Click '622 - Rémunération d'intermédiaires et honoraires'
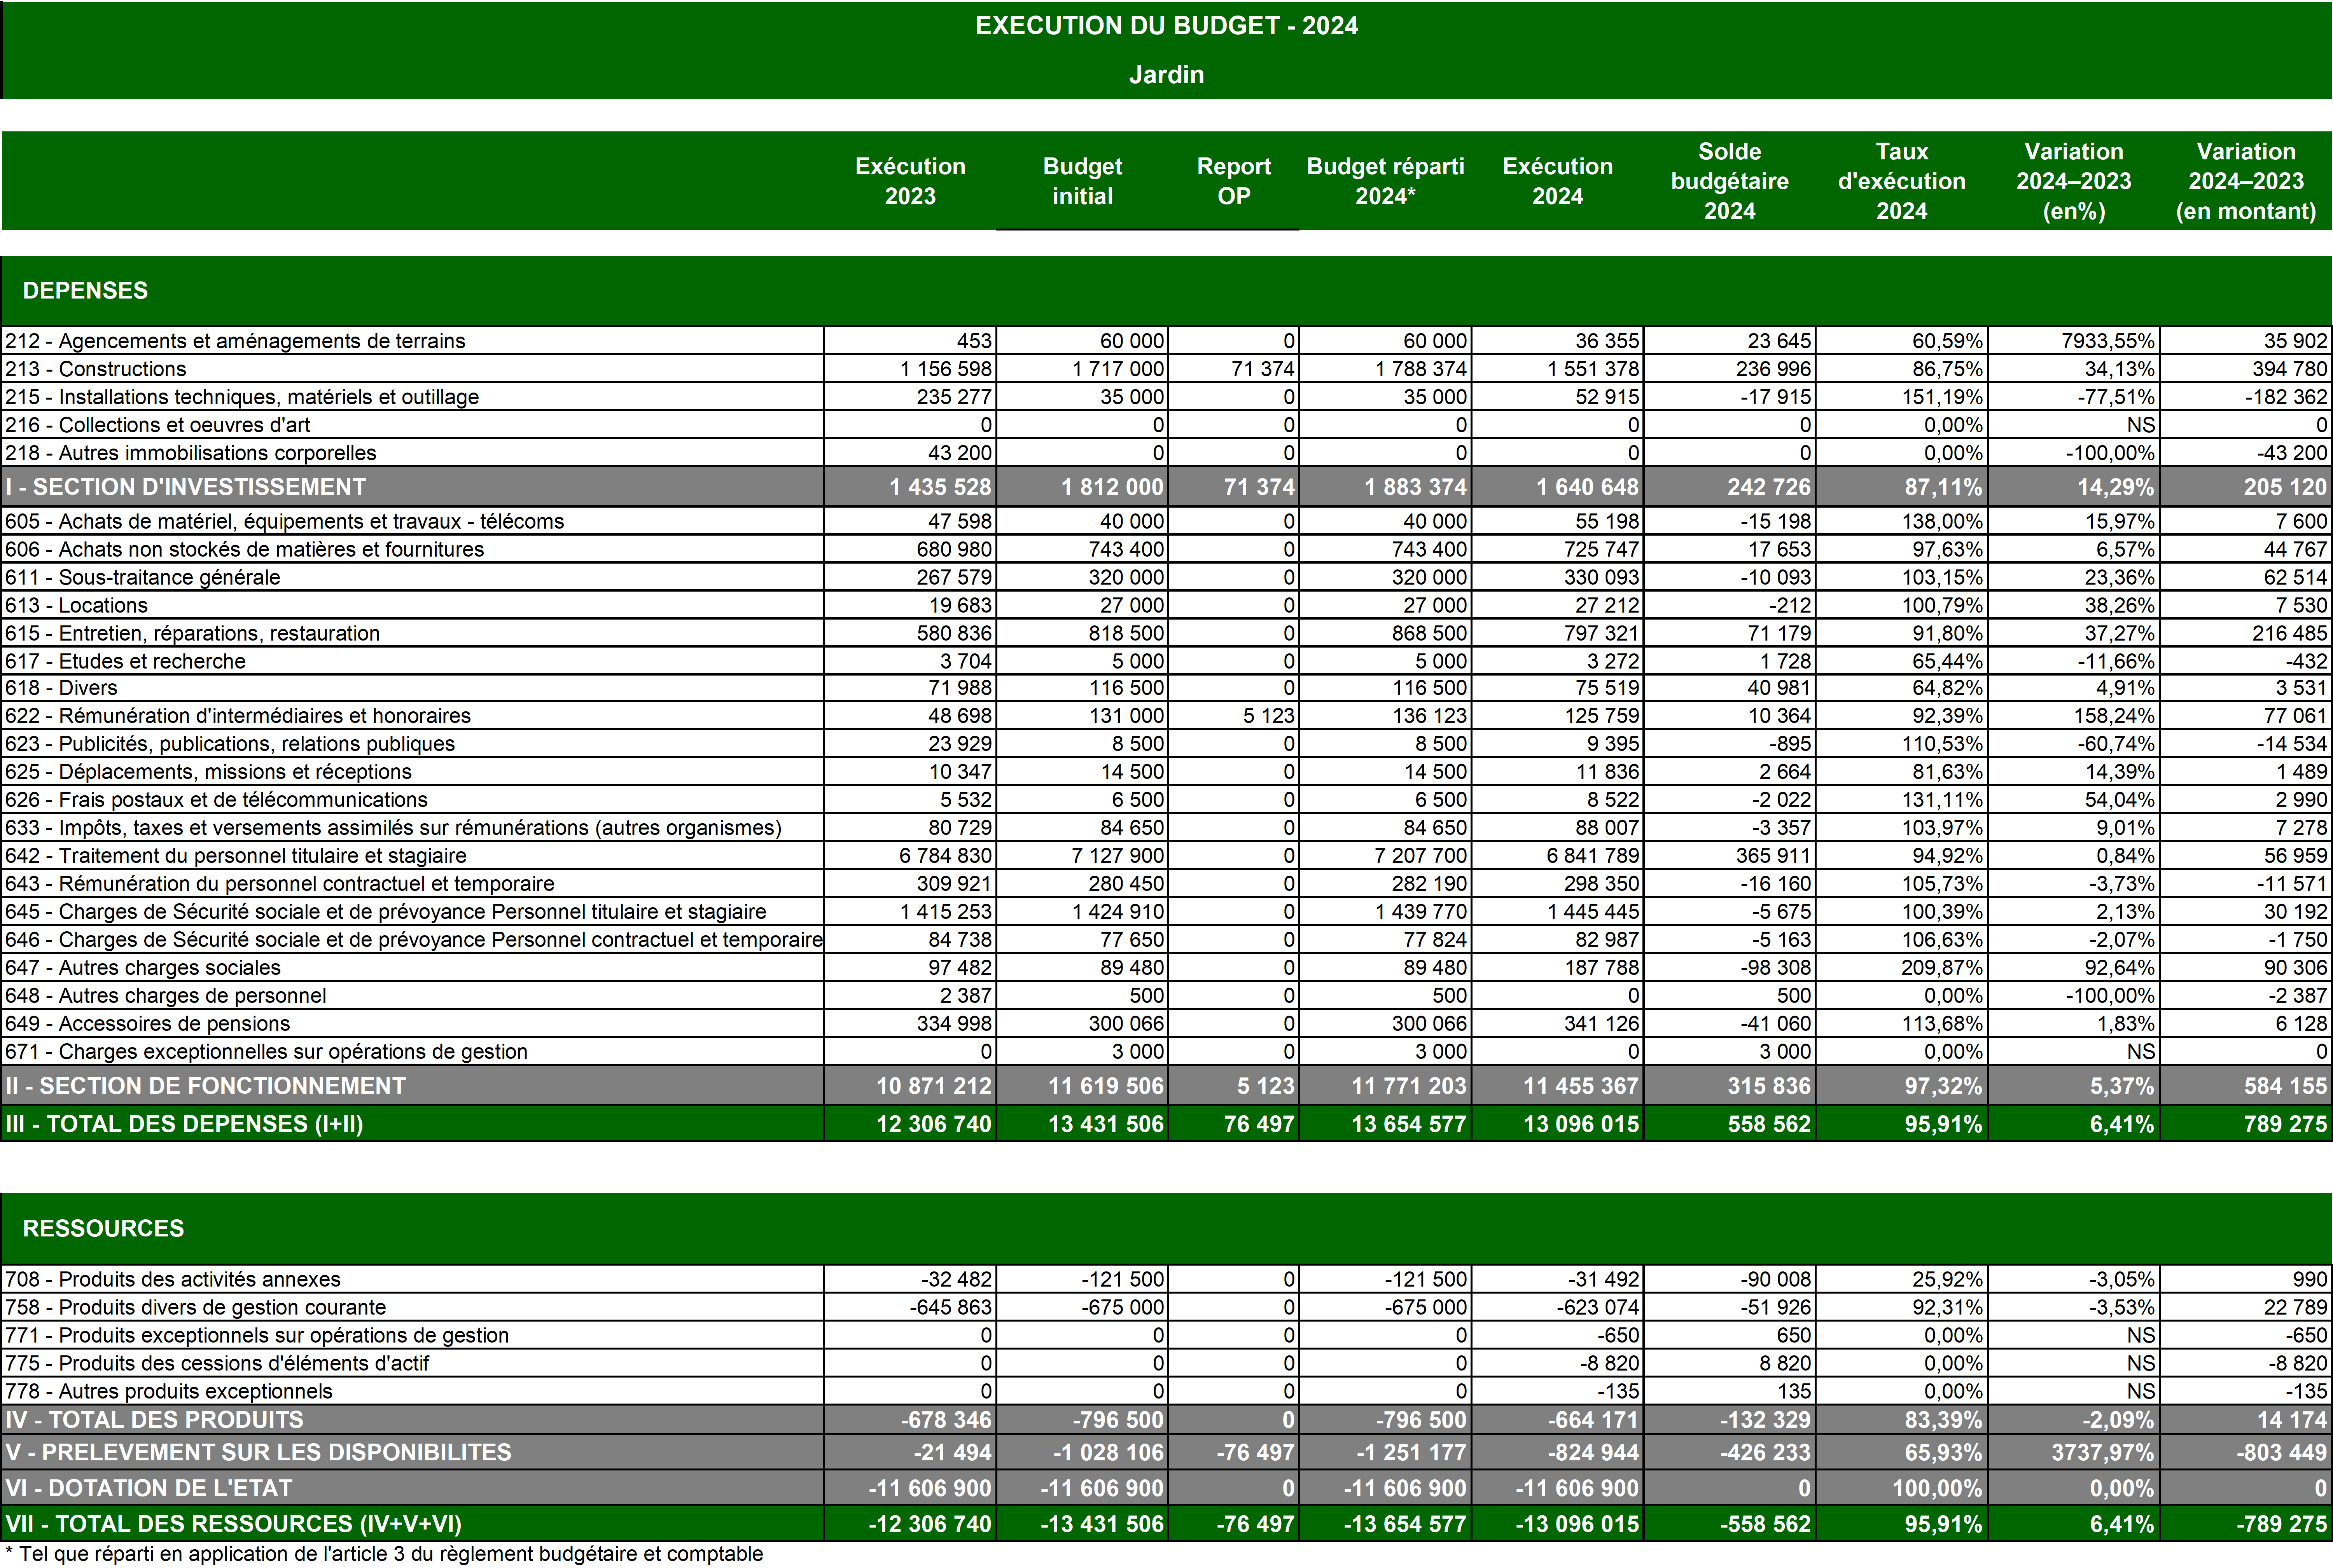 click(x=237, y=716)
